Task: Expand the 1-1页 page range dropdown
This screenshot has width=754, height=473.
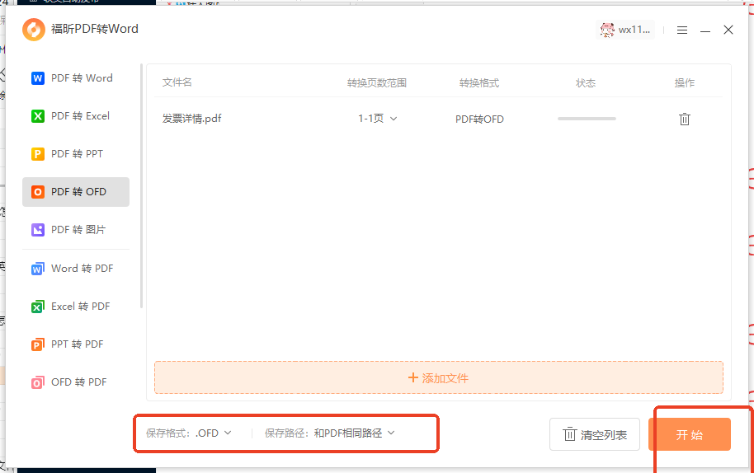Action: pyautogui.click(x=378, y=119)
